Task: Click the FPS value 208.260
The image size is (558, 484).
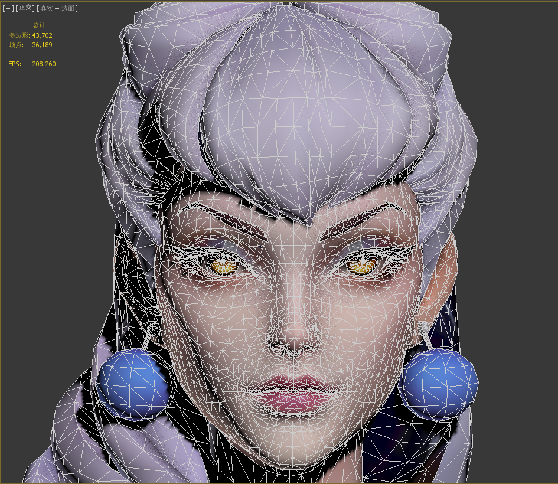Action: (44, 64)
